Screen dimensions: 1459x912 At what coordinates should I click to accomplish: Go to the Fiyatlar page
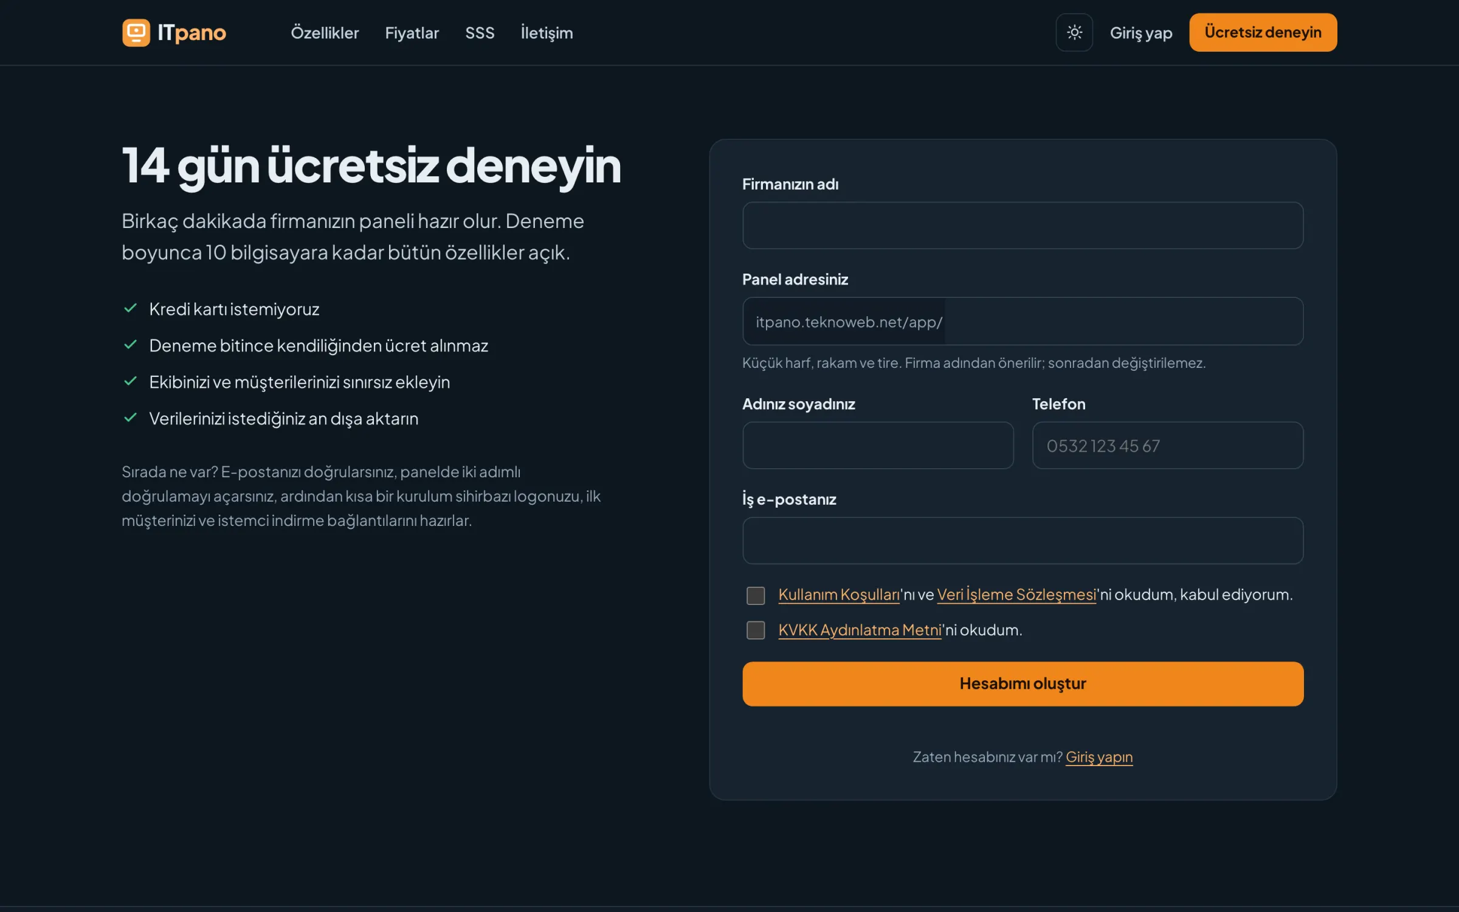click(412, 33)
